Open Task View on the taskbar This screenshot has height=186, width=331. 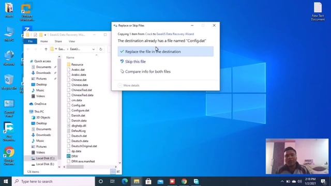point(112,181)
